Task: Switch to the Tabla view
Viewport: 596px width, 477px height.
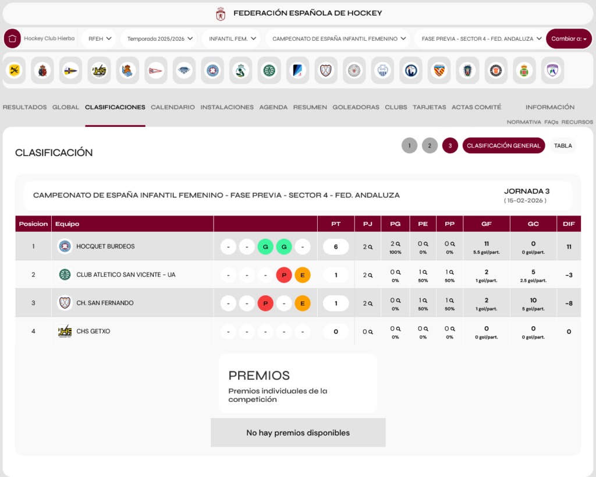Action: [562, 146]
